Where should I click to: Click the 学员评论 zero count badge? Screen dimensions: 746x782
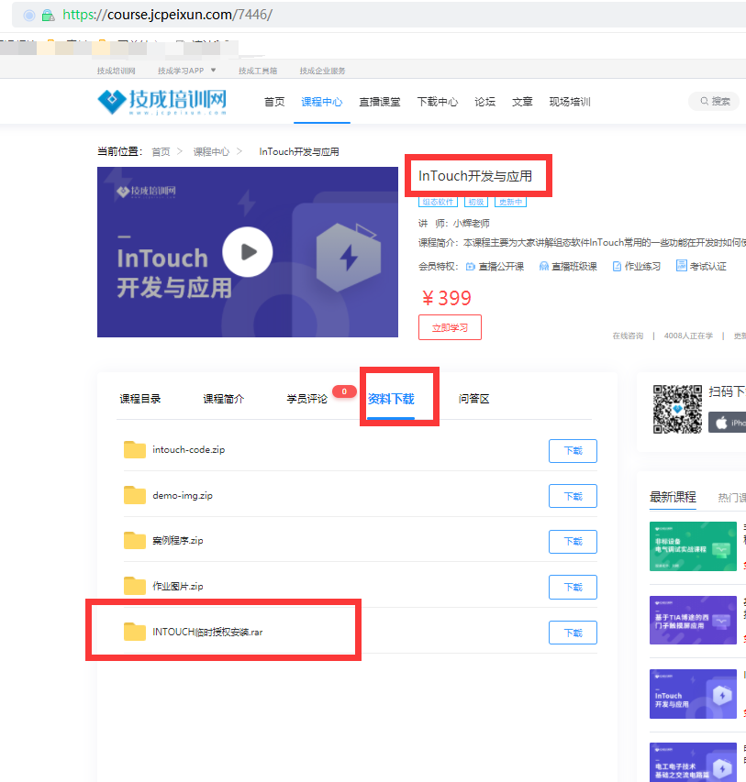[x=344, y=391]
